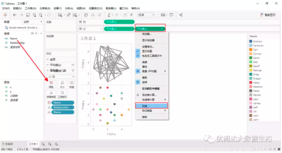Image resolution: width=282 pixels, height=153 pixels.
Task: Toggle Include in Tooltip checkmark item
Action: click(x=152, y=56)
